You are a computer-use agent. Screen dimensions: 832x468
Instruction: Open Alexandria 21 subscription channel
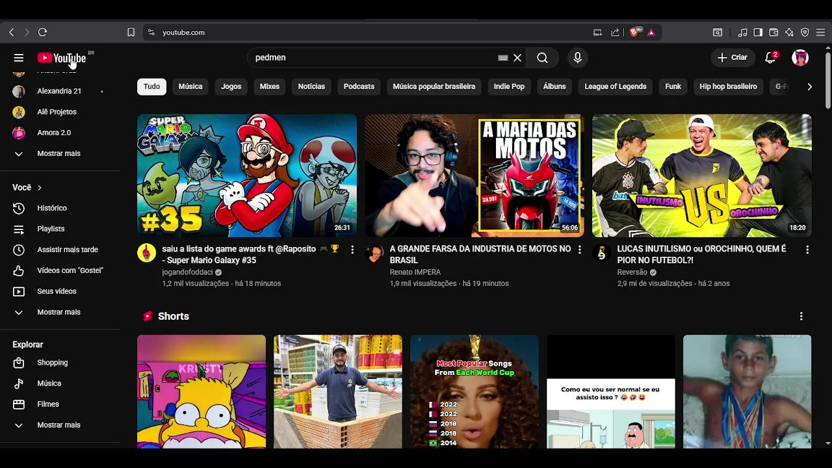point(60,91)
